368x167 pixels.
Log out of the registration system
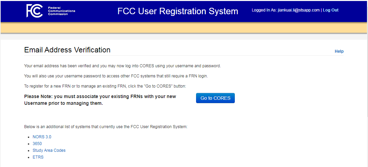pyautogui.click(x=331, y=10)
